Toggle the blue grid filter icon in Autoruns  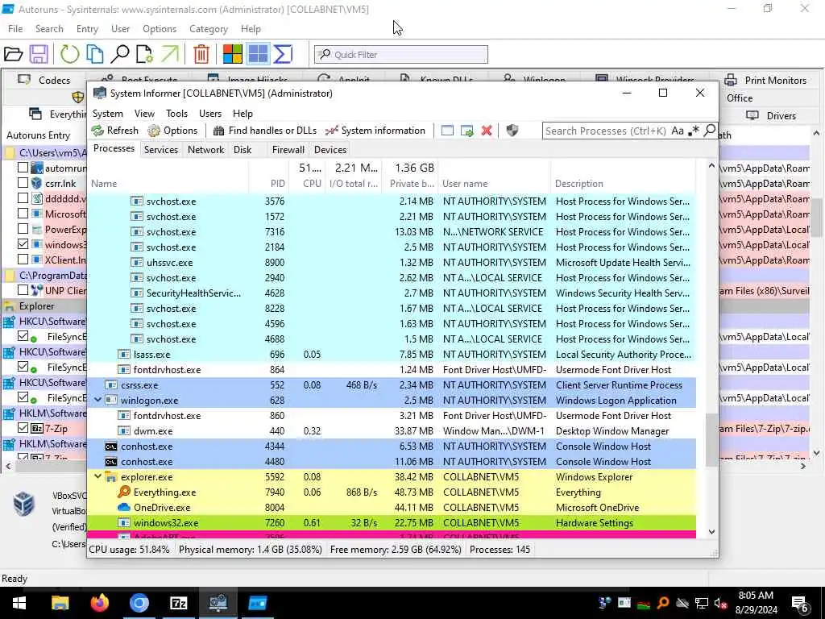tap(258, 54)
